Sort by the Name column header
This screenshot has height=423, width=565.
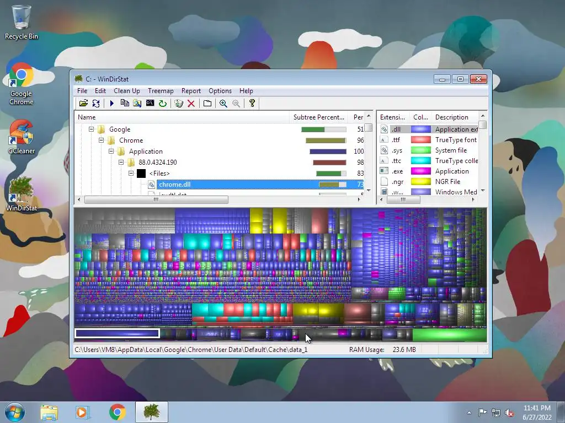(x=182, y=117)
